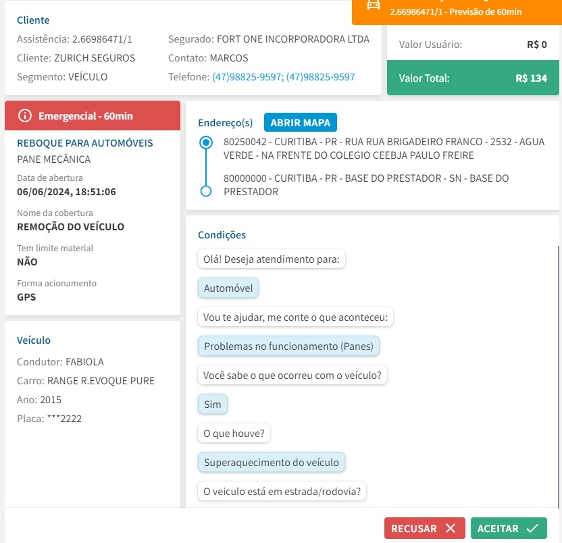The height and width of the screenshot is (543, 562).
Task: Click the Superaquecimento do veículo bubble
Action: (272, 463)
